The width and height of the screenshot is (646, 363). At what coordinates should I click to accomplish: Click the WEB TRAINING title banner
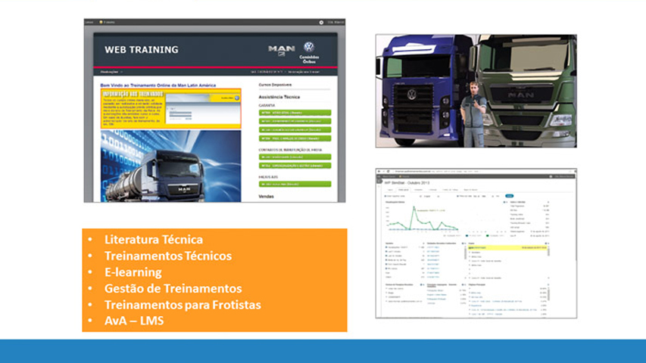[142, 50]
